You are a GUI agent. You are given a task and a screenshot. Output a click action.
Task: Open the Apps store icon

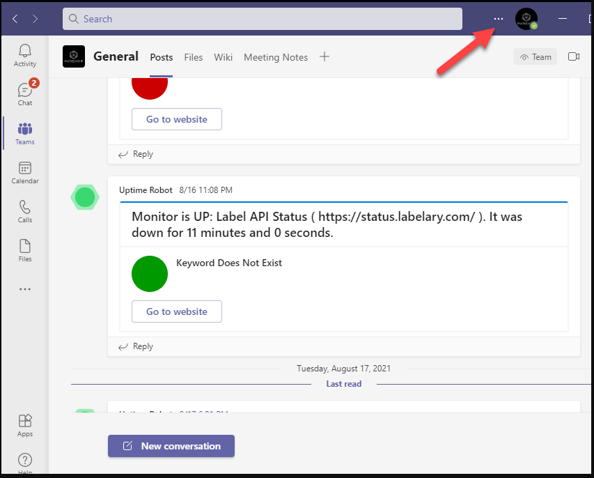click(25, 424)
